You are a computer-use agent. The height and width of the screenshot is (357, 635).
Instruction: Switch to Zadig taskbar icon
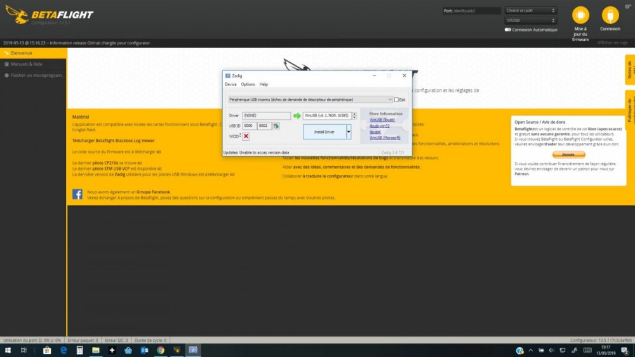[193, 350]
